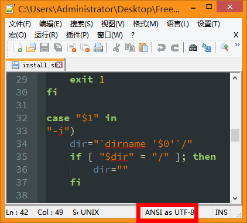Open a file via folder toolbar icon
The height and width of the screenshot is (223, 247).
31,47
